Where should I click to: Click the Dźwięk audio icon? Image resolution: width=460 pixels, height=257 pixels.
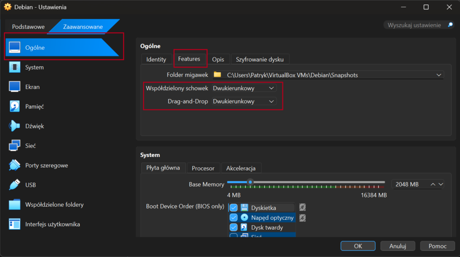15,126
